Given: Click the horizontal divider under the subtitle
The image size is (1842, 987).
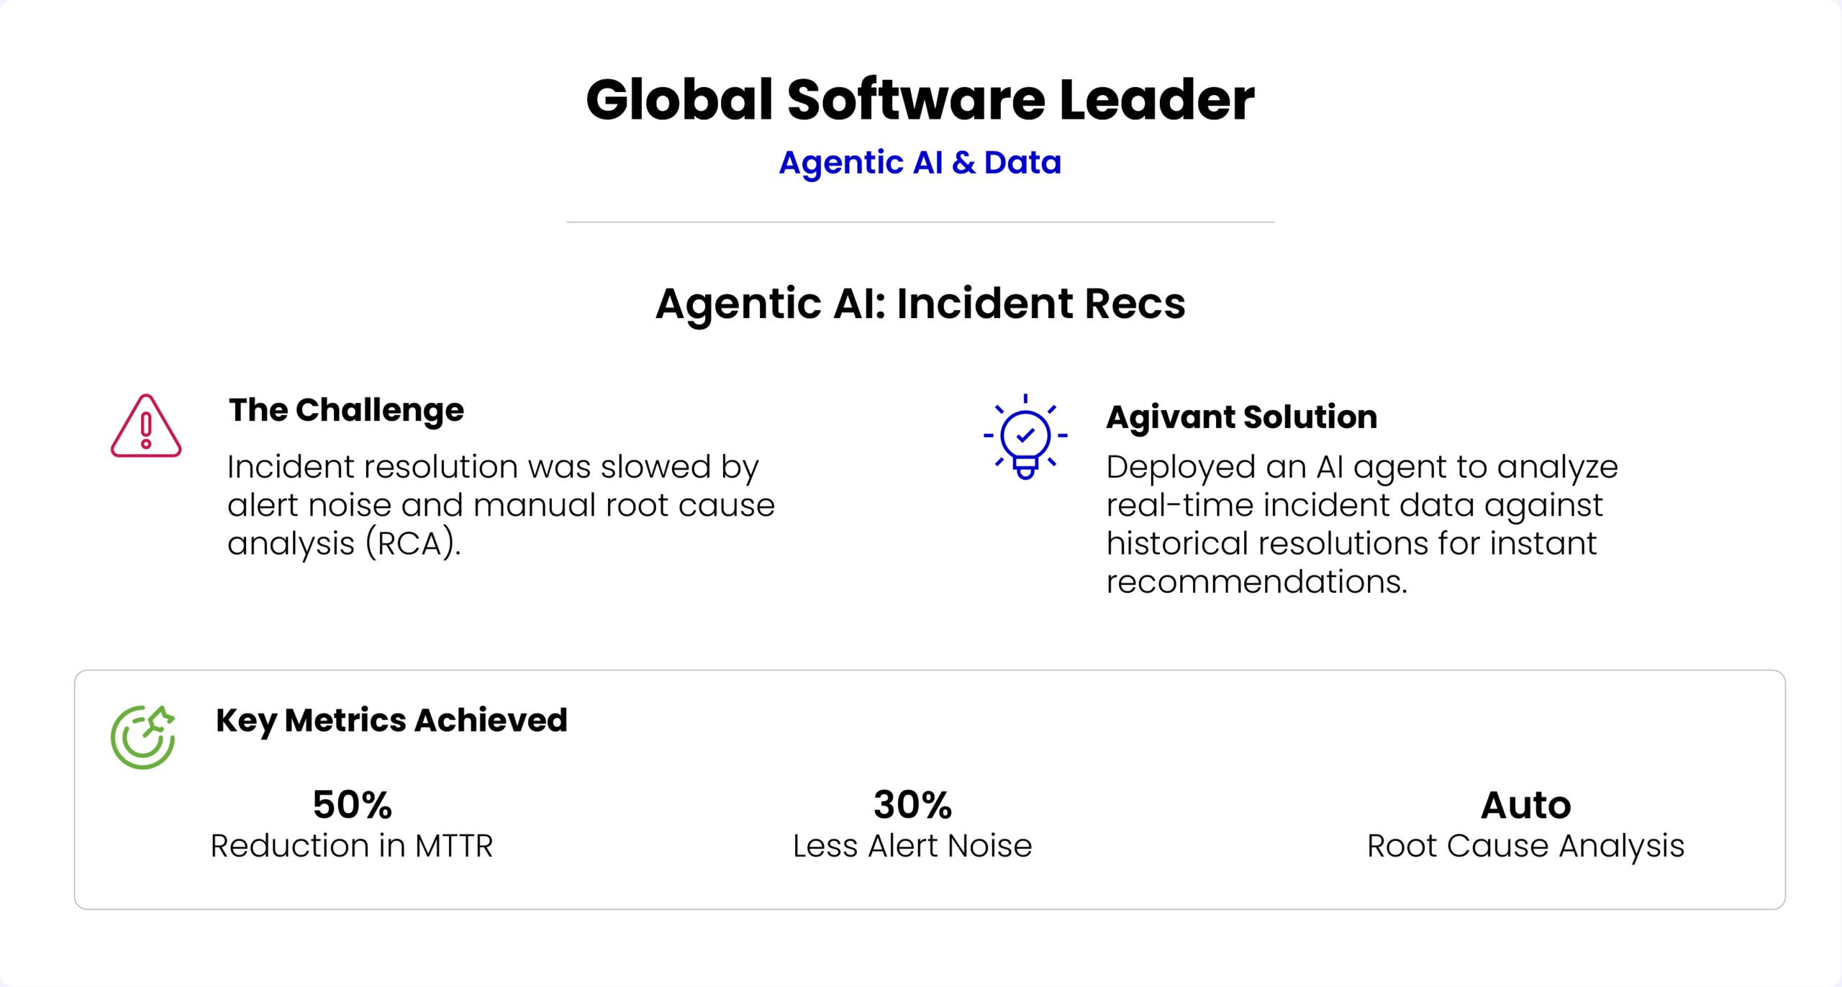Looking at the screenshot, I should click(x=920, y=222).
